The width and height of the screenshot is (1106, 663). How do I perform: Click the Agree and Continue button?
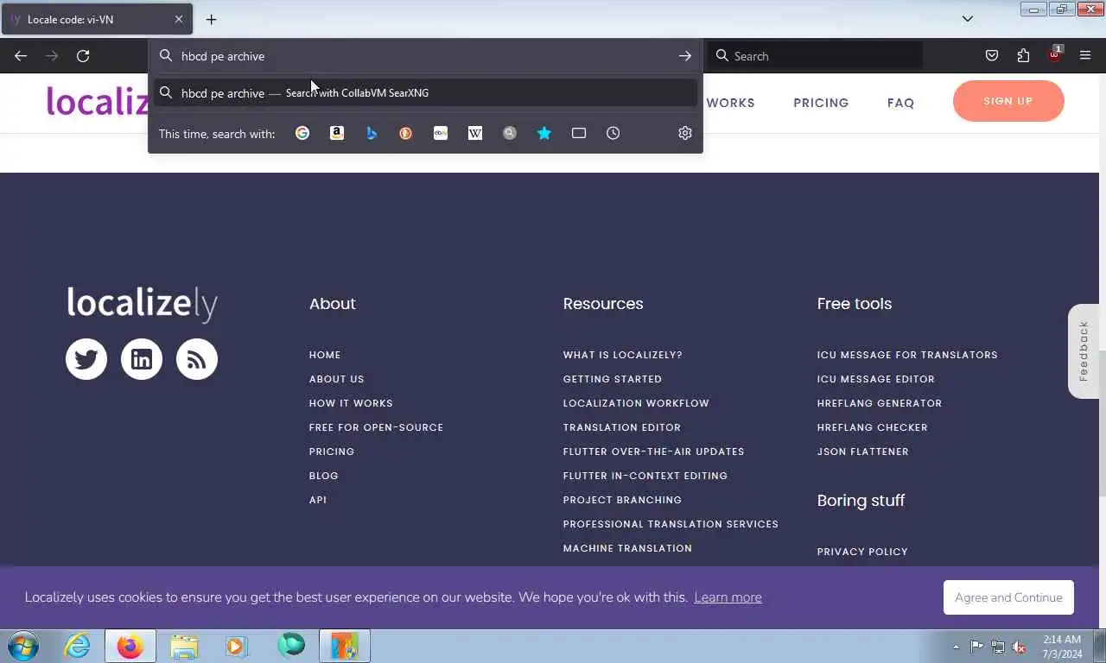coord(1008,597)
